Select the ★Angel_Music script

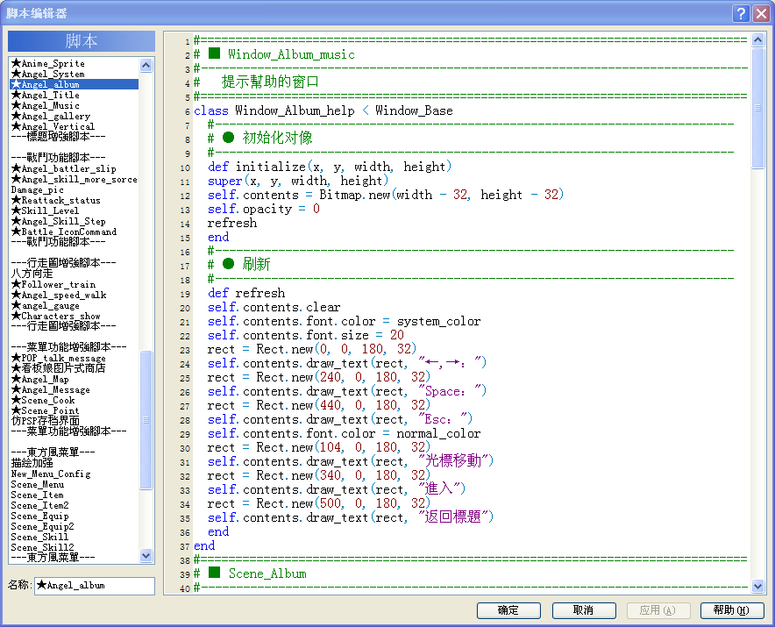pos(75,105)
